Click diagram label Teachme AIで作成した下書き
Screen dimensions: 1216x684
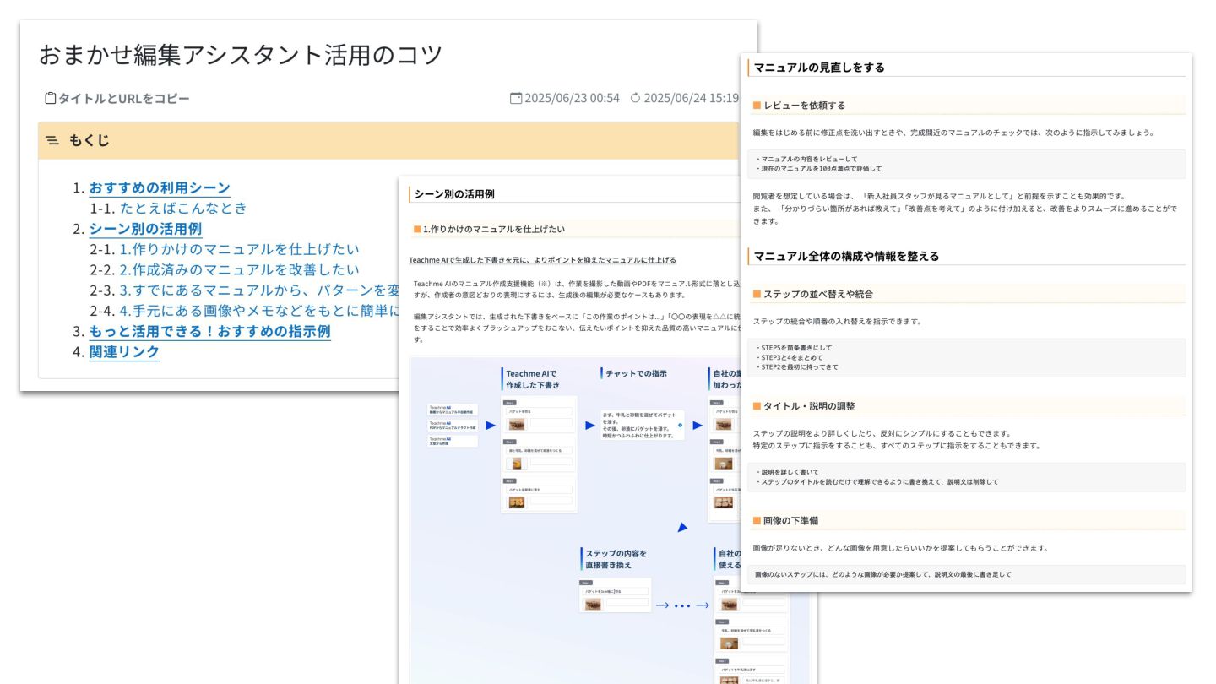pos(532,379)
